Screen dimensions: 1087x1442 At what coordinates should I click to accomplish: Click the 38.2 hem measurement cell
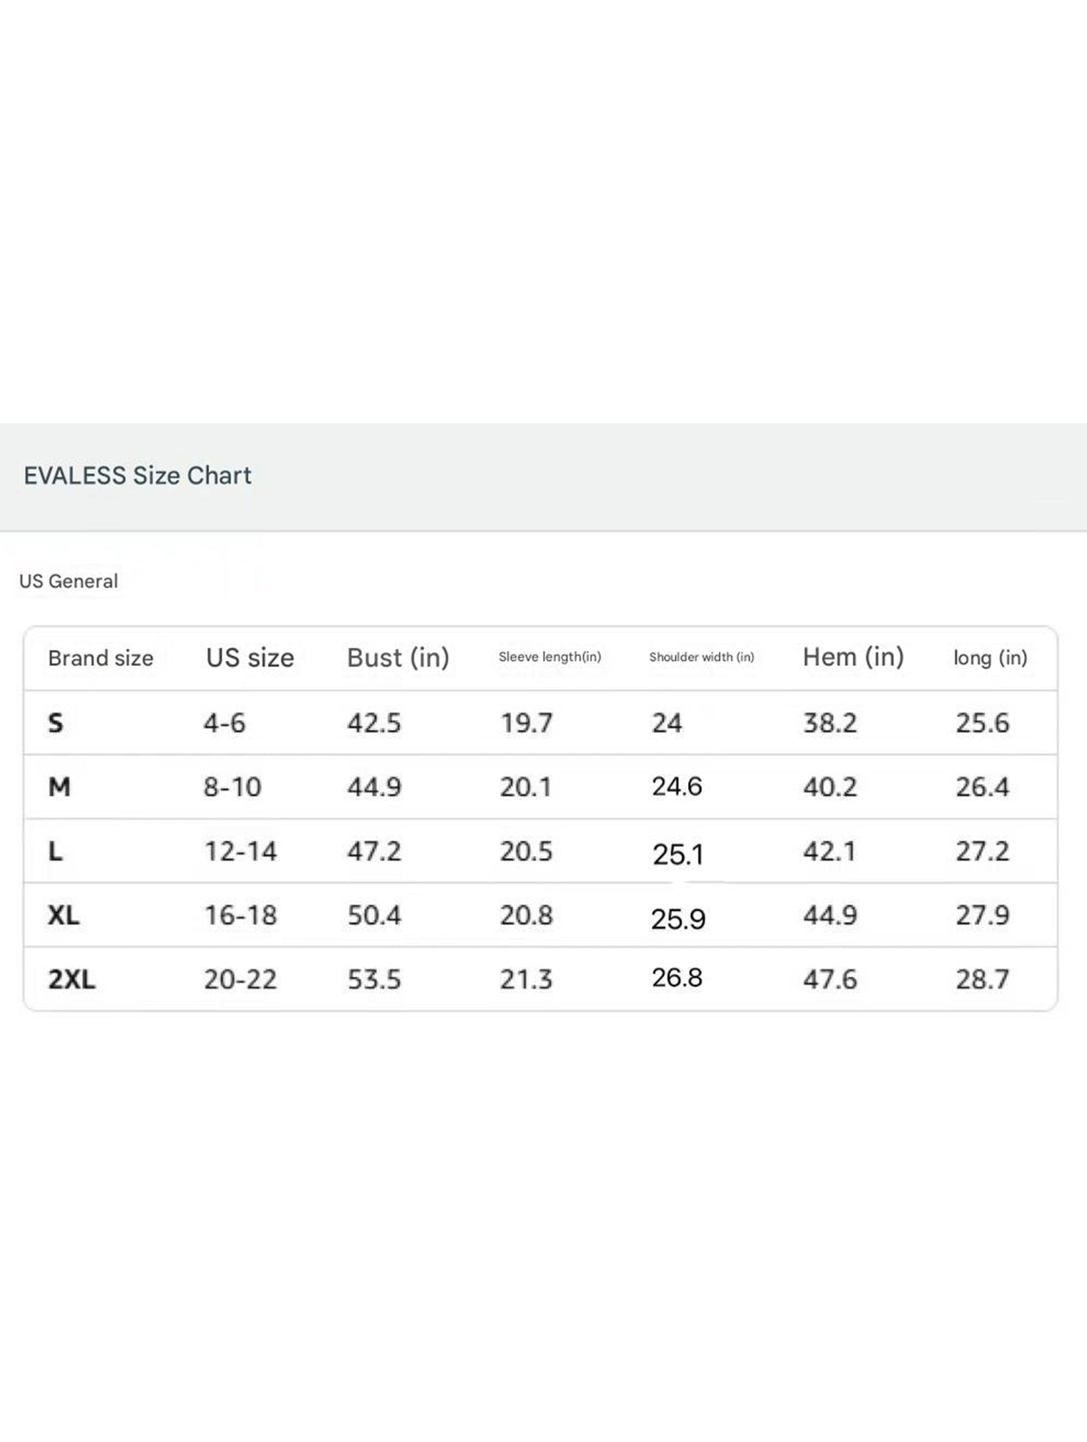pyautogui.click(x=830, y=722)
